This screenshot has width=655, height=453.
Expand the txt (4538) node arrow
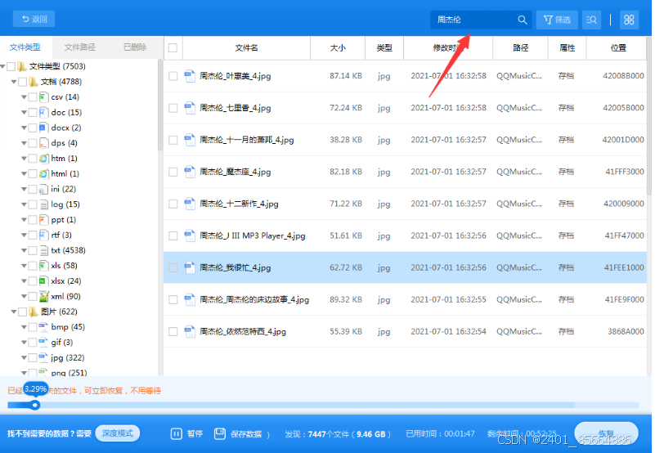pos(24,251)
